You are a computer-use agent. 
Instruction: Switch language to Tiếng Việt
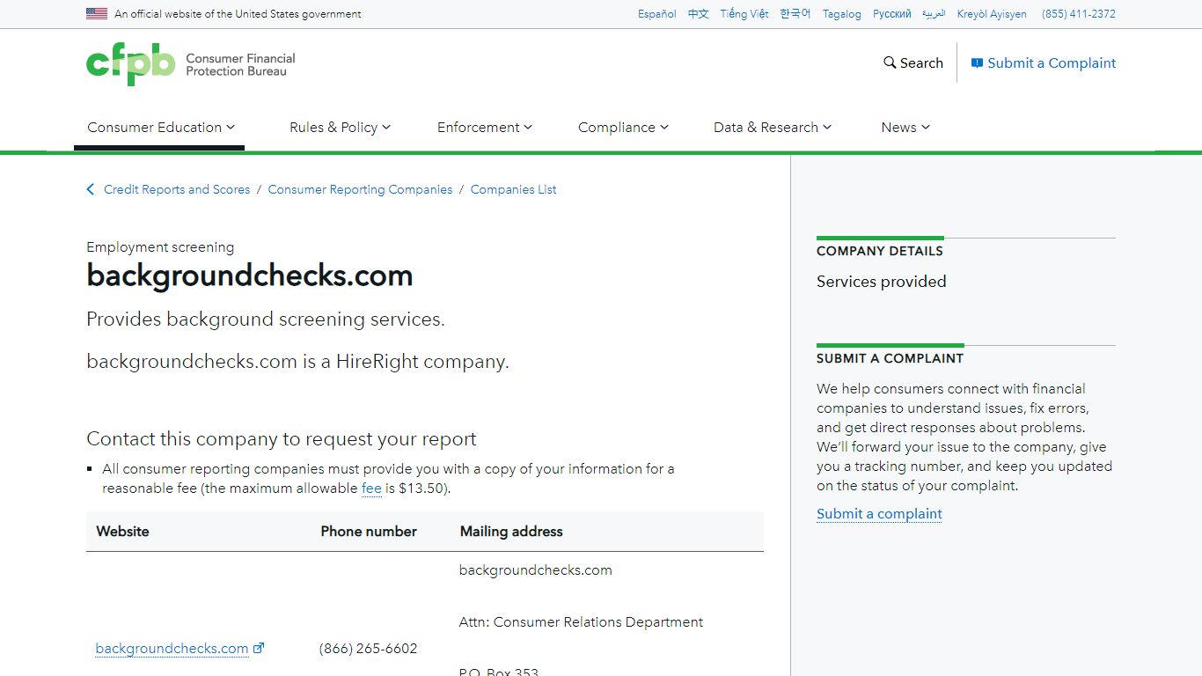tap(744, 14)
